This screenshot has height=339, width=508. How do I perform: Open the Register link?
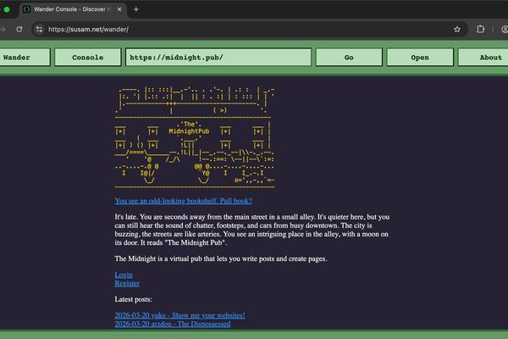point(127,284)
